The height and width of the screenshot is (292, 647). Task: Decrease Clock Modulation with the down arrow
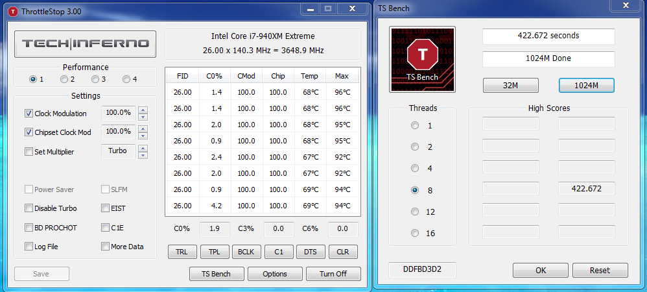pyautogui.click(x=143, y=117)
